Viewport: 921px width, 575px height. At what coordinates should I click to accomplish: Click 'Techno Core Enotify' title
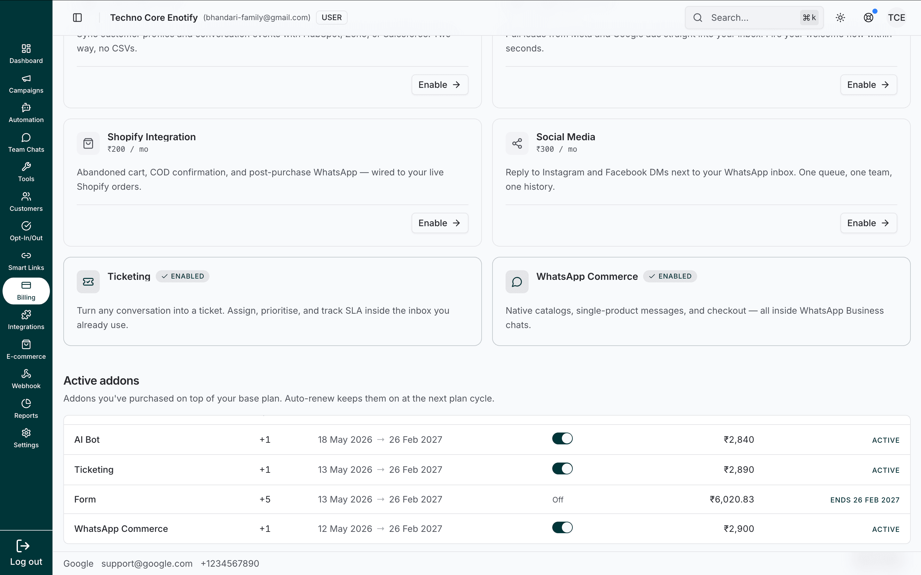point(154,18)
